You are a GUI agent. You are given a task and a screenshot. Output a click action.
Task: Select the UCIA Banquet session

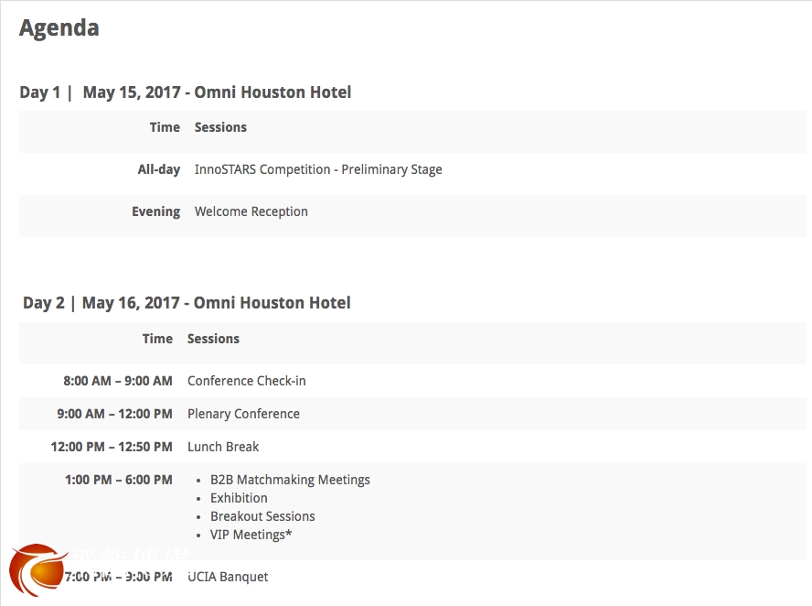229,577
